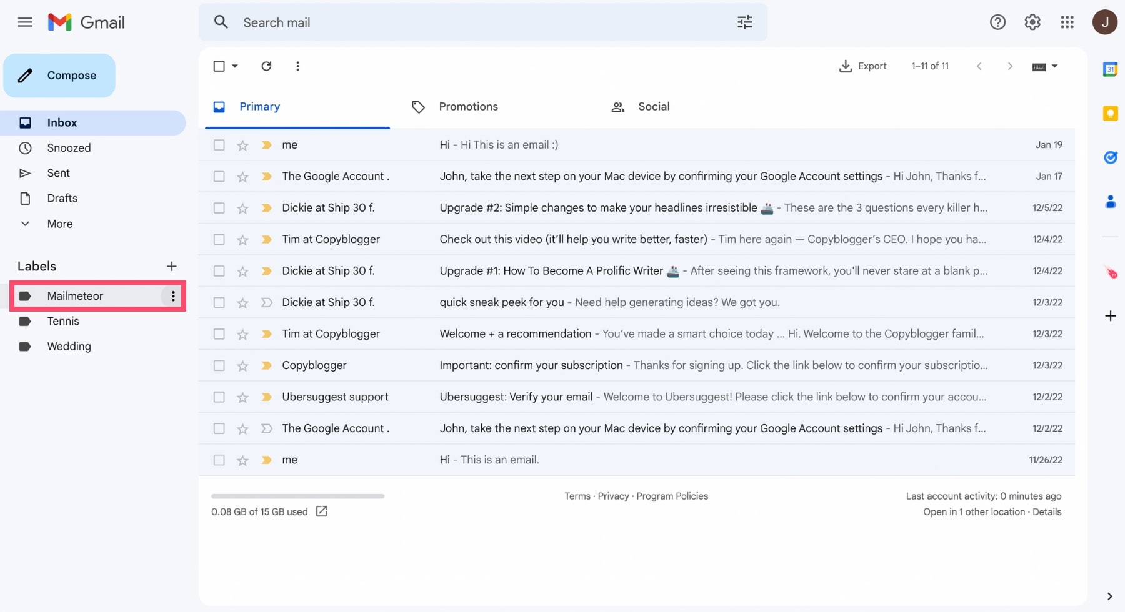Switch to the Promotions tab
Image resolution: width=1125 pixels, height=612 pixels.
click(467, 107)
